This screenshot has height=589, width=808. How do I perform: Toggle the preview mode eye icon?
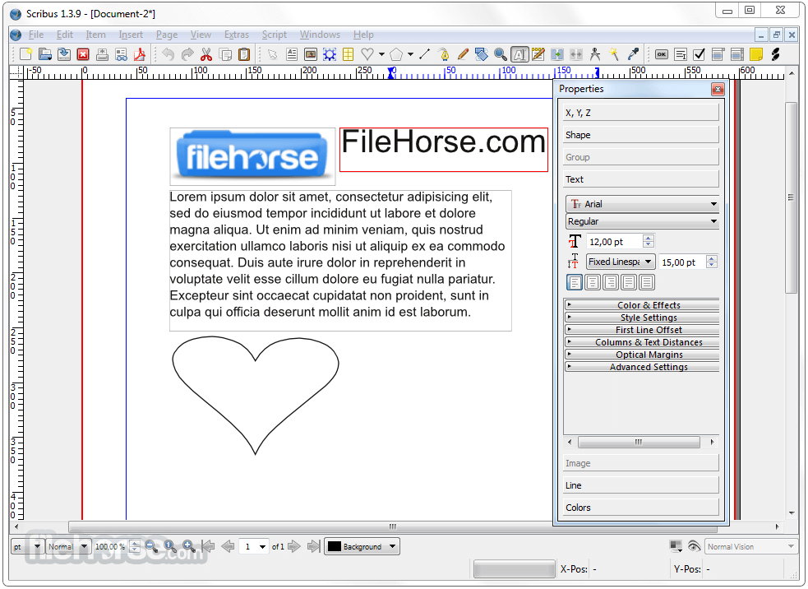coord(694,547)
